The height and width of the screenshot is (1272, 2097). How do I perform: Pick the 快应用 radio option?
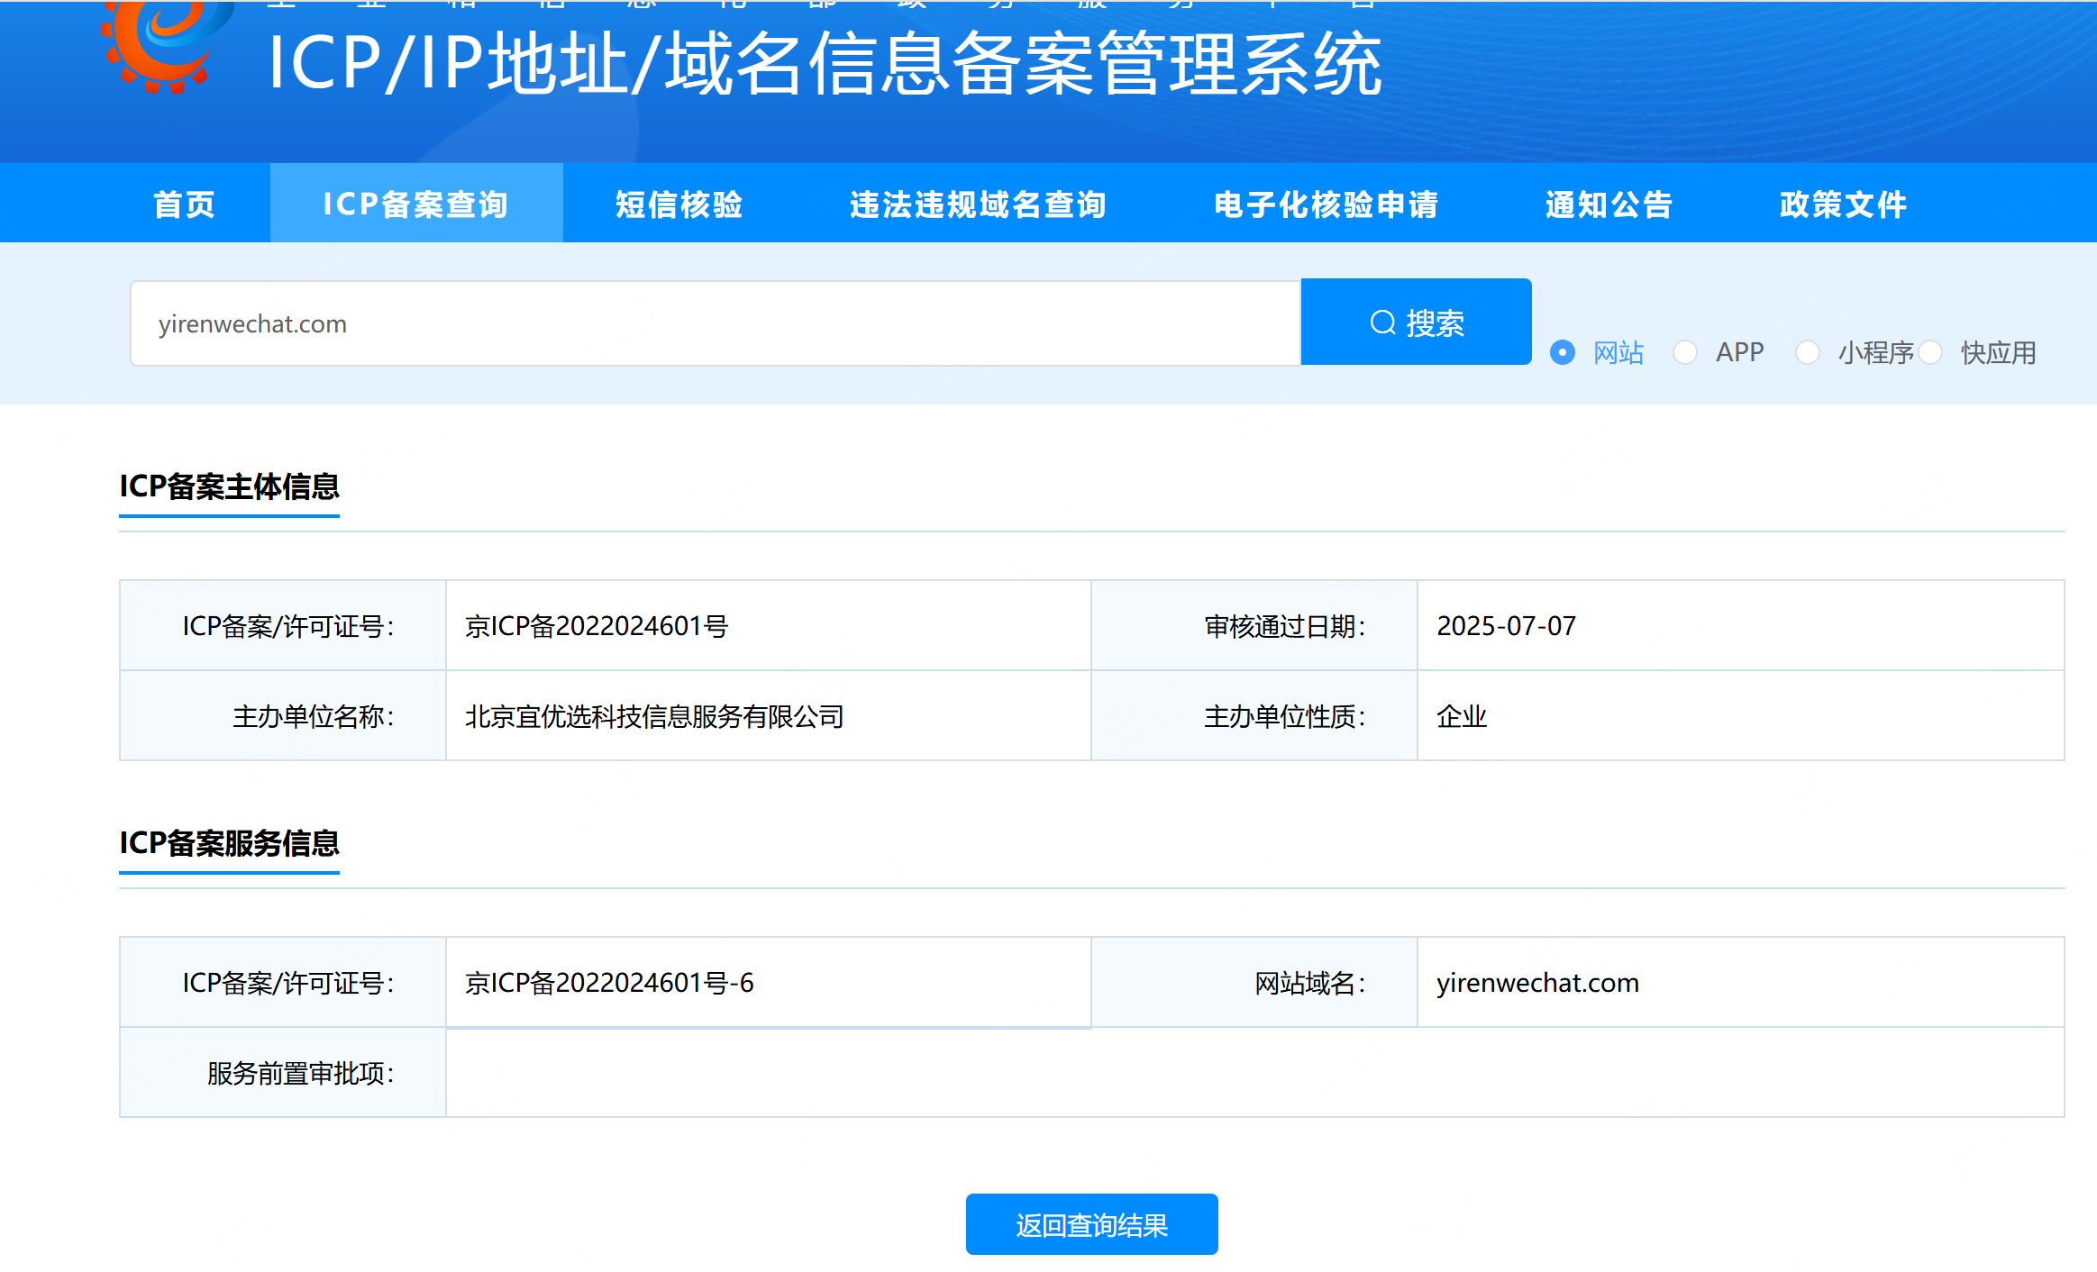click(x=1930, y=352)
